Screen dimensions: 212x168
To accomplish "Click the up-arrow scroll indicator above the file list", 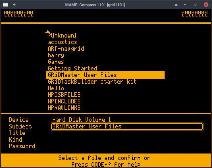I will point(48,32).
